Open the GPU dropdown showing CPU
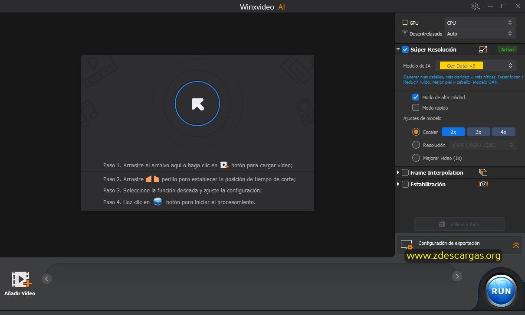525x315 pixels. point(480,23)
